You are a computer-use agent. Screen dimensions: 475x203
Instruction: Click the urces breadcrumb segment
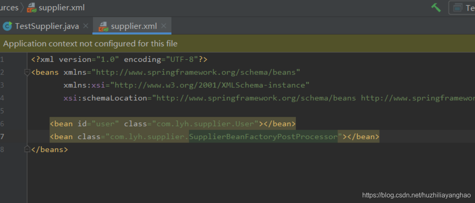click(x=9, y=7)
